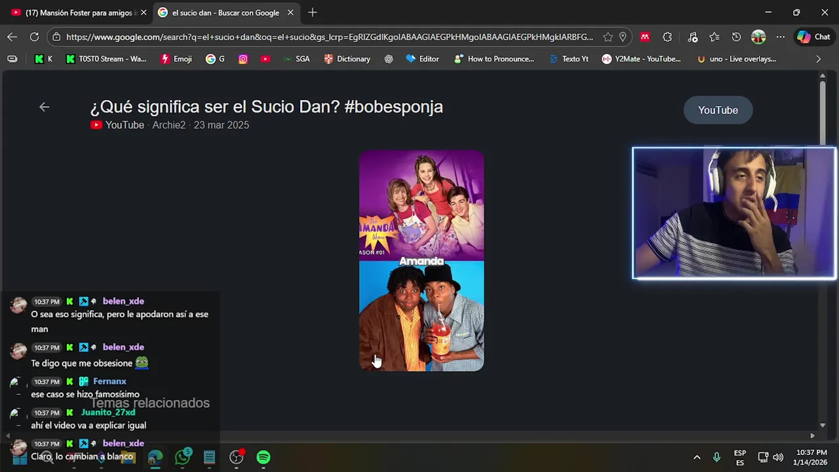Open OBS Studio in the taskbar
839x472 pixels.
pos(237,457)
